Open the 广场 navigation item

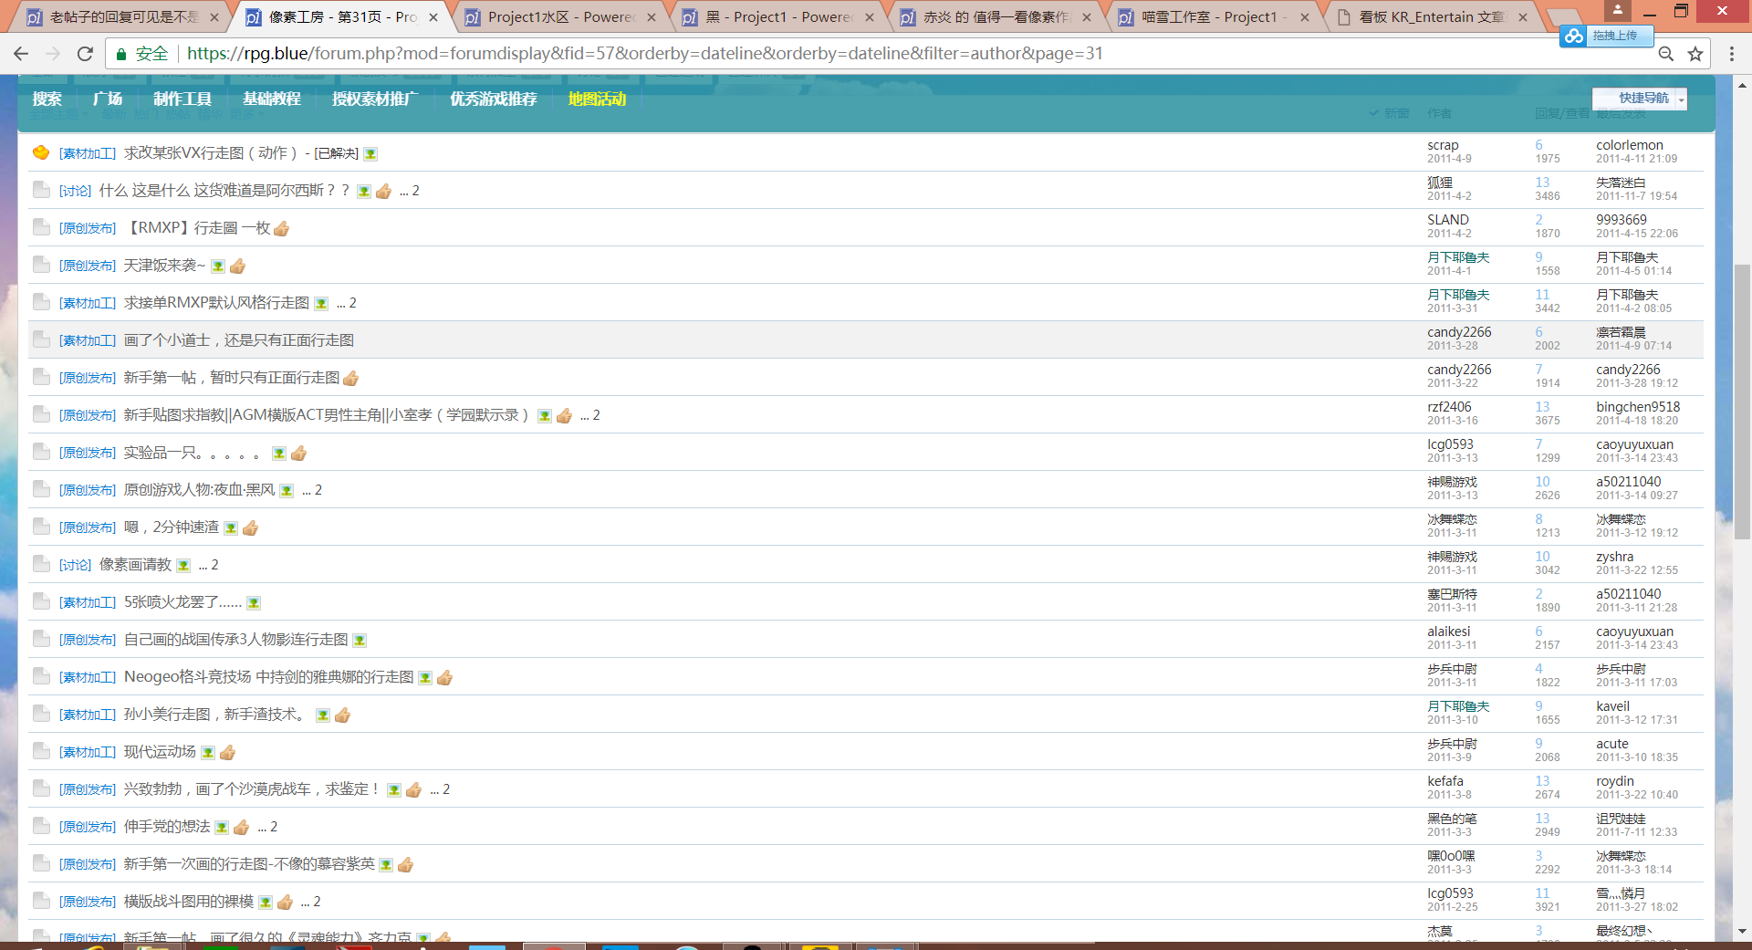tap(108, 99)
